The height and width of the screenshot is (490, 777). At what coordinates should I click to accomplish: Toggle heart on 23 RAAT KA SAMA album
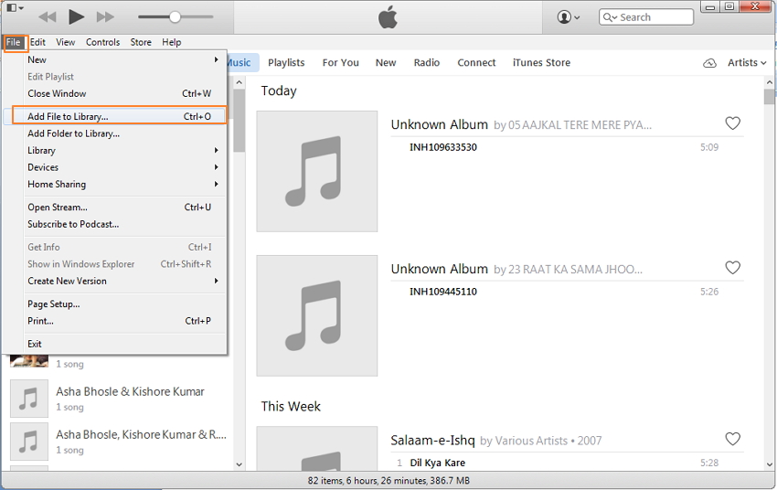(732, 268)
